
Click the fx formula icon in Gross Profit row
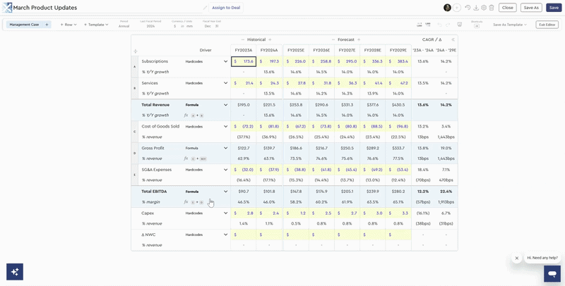click(186, 158)
